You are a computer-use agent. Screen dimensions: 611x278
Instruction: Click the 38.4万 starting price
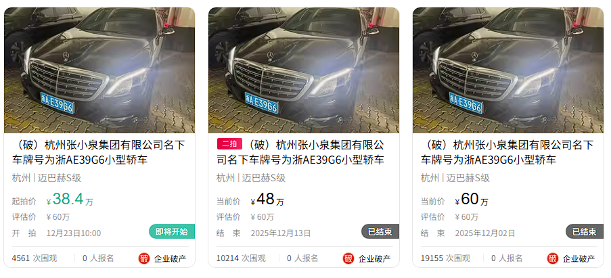(x=70, y=200)
